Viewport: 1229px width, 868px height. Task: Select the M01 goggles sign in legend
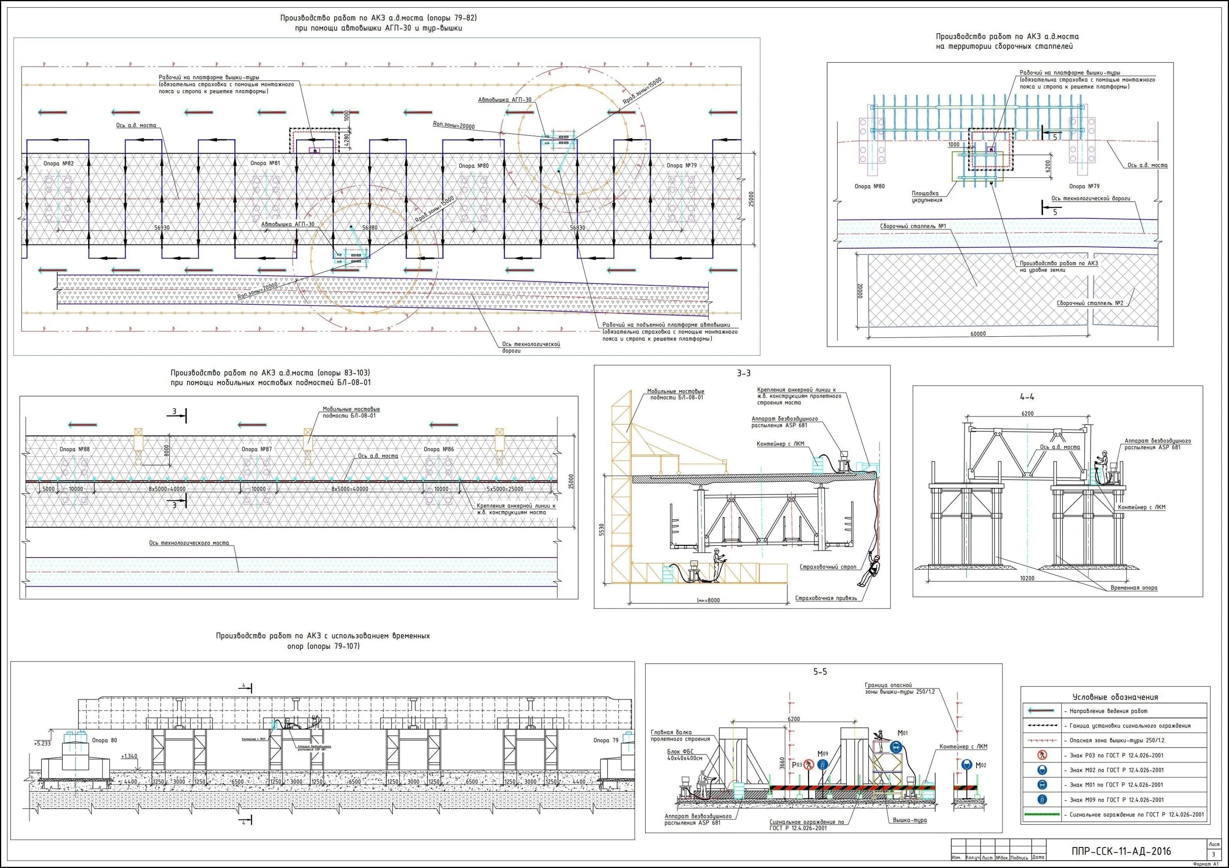click(1042, 784)
